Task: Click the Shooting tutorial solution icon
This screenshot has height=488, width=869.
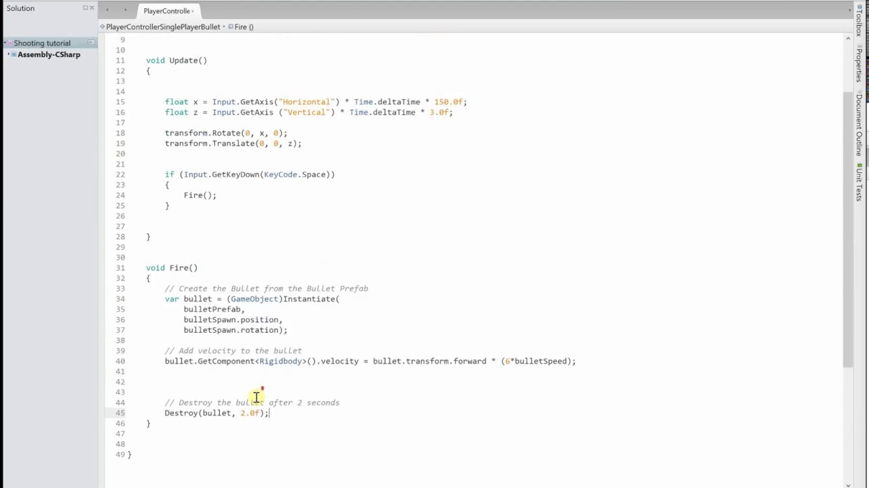Action: point(10,43)
